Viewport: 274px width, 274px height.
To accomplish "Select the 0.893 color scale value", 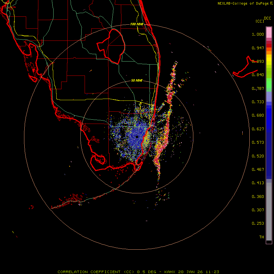I will pyautogui.click(x=258, y=61).
